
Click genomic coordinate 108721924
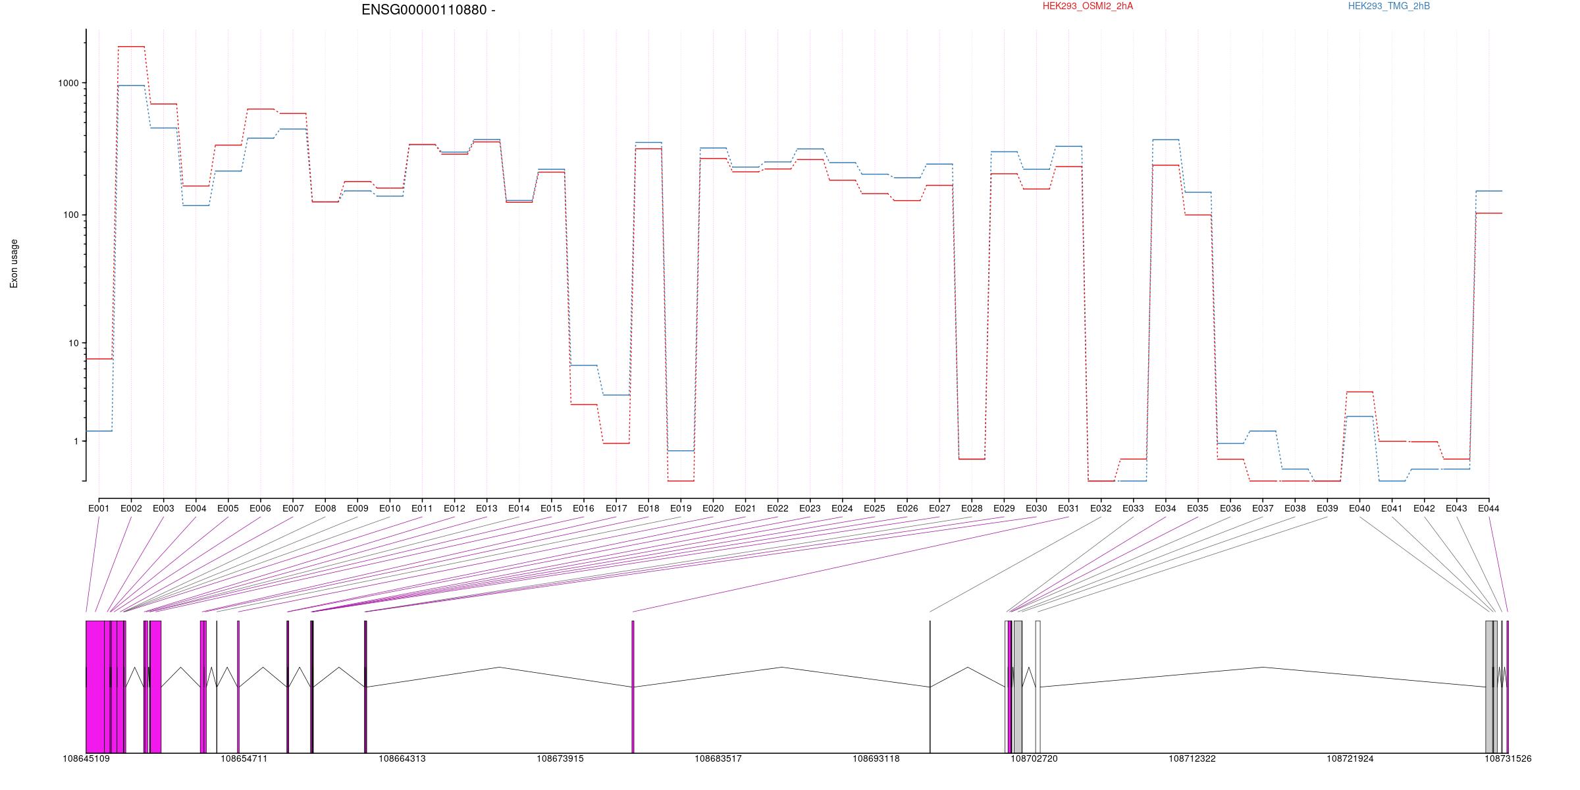pyautogui.click(x=1350, y=758)
